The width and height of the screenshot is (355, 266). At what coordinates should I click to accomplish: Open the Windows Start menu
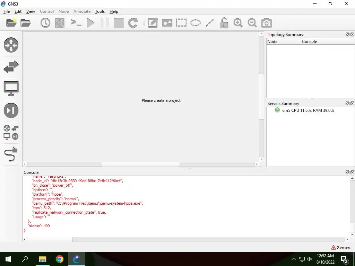coord(8,259)
